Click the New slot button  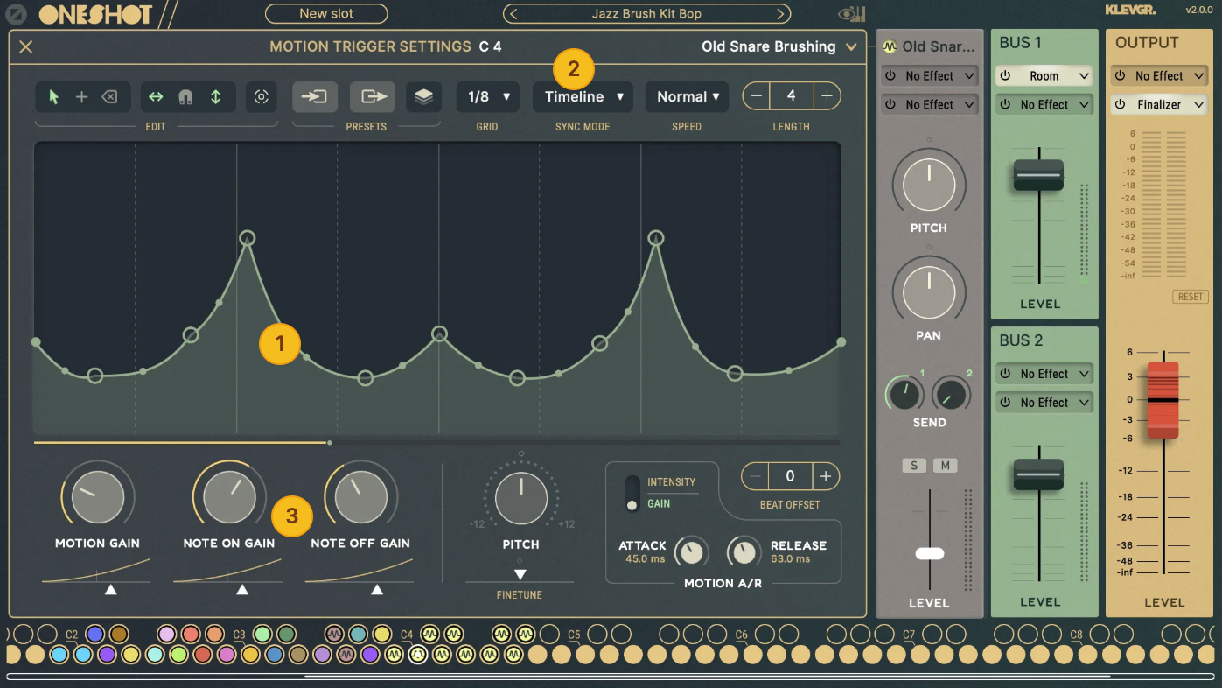[326, 14]
